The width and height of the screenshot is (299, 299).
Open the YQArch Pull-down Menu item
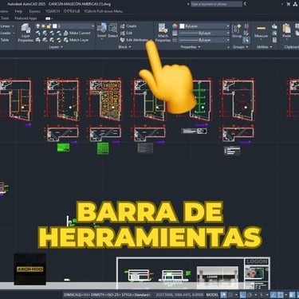[104, 11]
